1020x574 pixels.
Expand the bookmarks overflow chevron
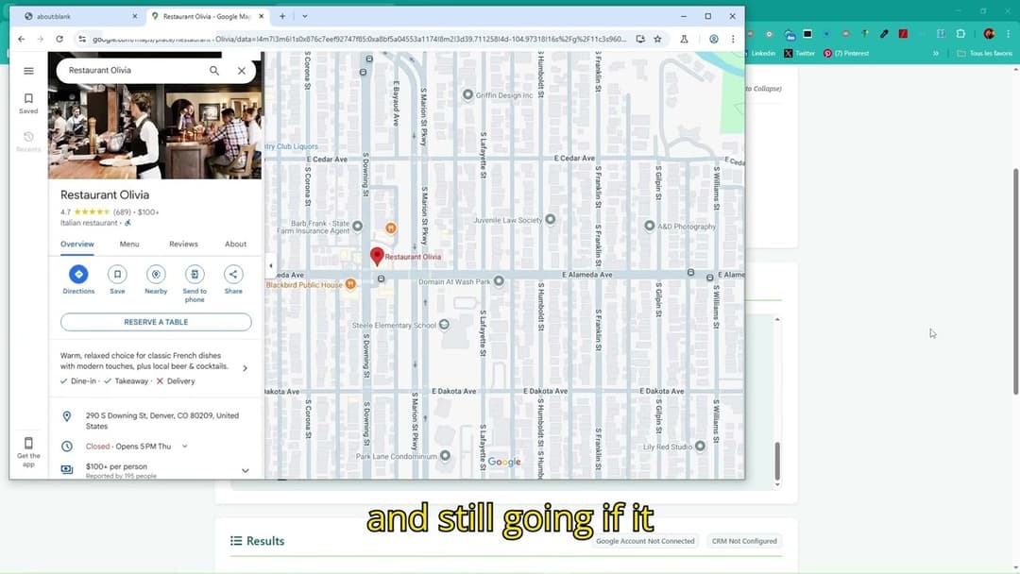click(935, 53)
